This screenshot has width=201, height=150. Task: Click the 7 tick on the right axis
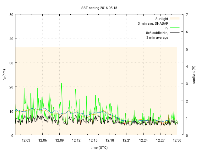pyautogui.click(x=187, y=15)
